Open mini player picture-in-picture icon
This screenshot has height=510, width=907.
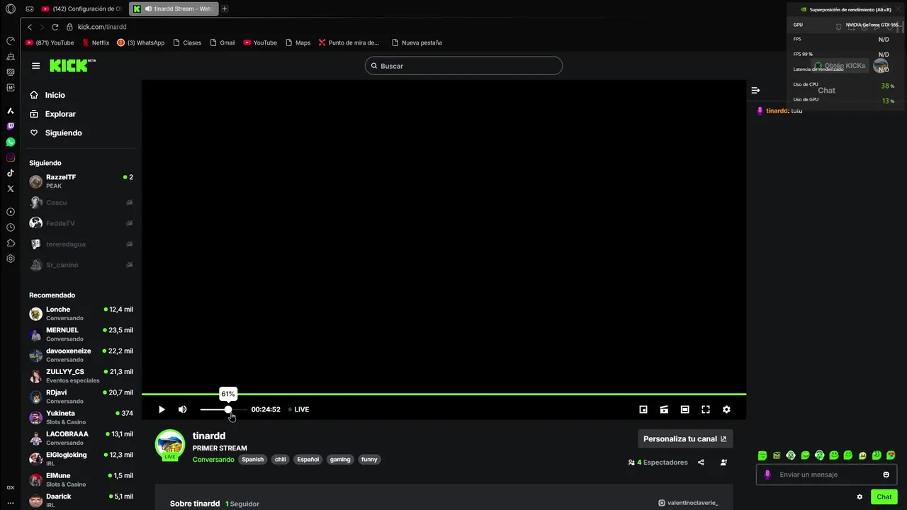tap(643, 409)
